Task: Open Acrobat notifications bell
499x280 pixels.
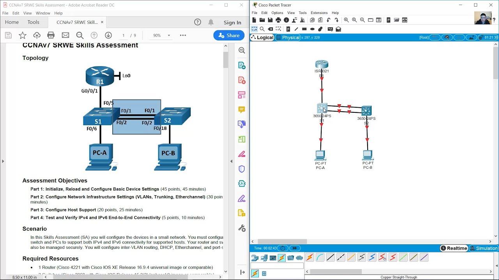Action: [x=211, y=22]
